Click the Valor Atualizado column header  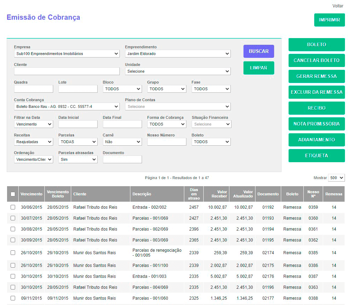click(242, 194)
